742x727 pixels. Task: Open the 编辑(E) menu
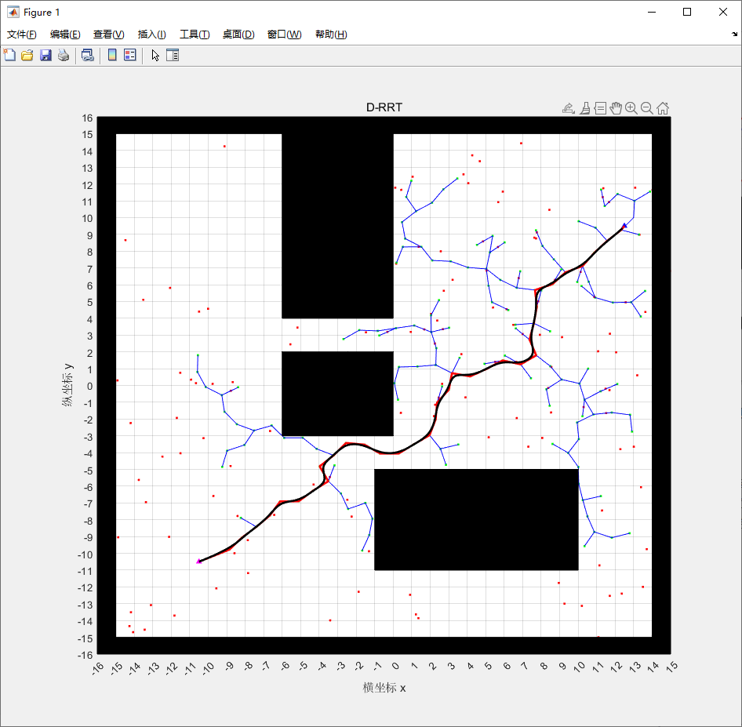pyautogui.click(x=65, y=34)
